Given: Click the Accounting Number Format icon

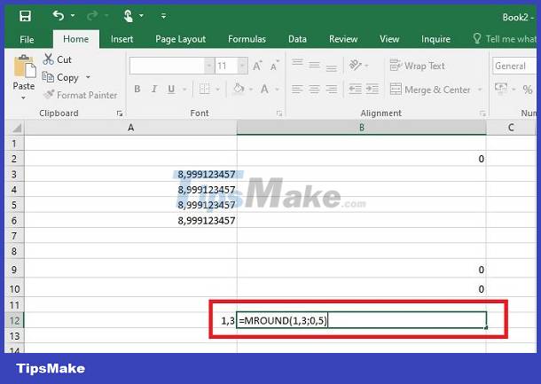Looking at the screenshot, I should (501, 89).
